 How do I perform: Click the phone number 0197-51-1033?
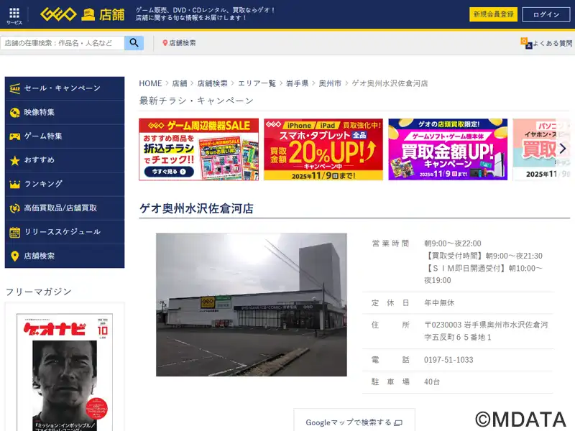click(448, 360)
